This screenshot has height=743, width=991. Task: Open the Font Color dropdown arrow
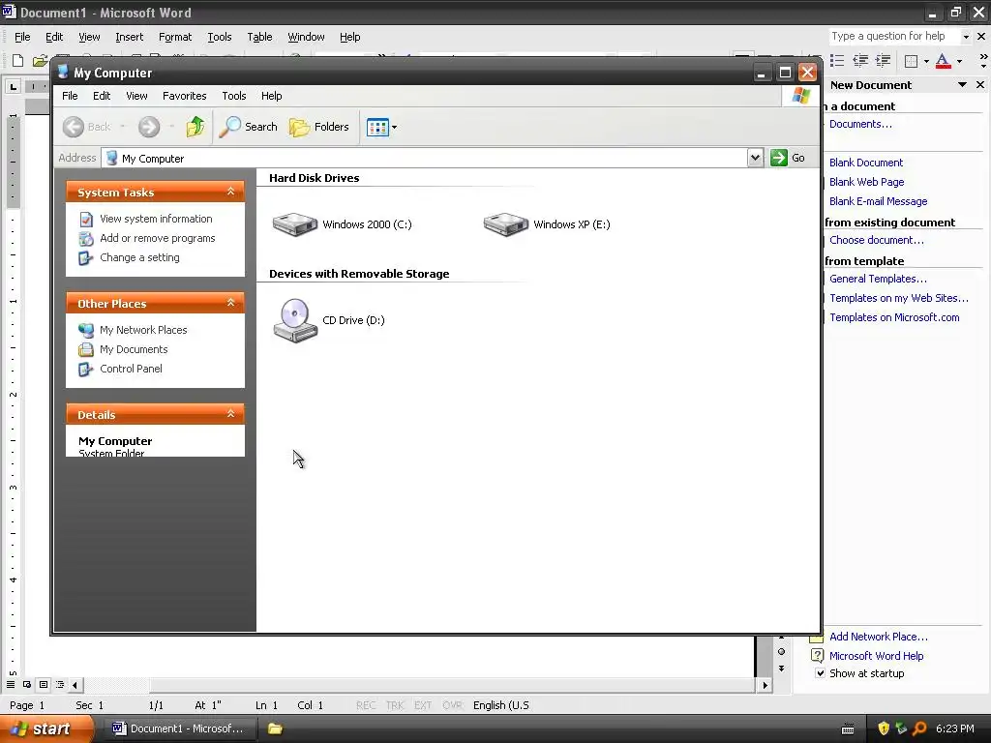coord(959,61)
